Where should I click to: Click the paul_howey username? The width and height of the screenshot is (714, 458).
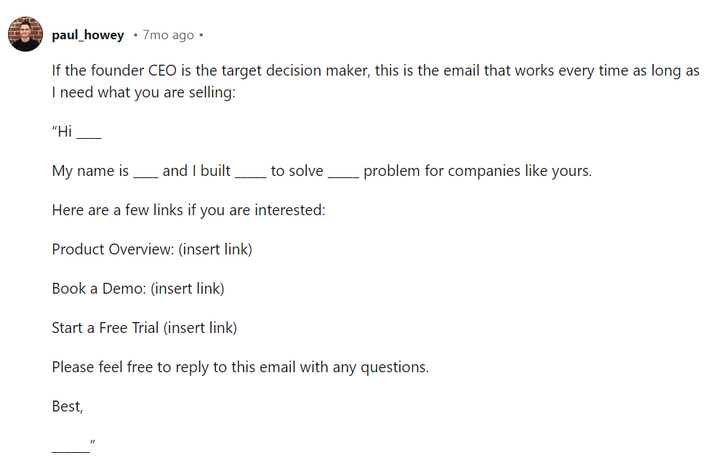pos(88,35)
